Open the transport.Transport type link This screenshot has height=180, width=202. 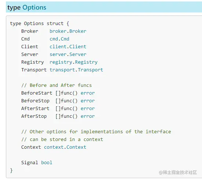[76, 70]
